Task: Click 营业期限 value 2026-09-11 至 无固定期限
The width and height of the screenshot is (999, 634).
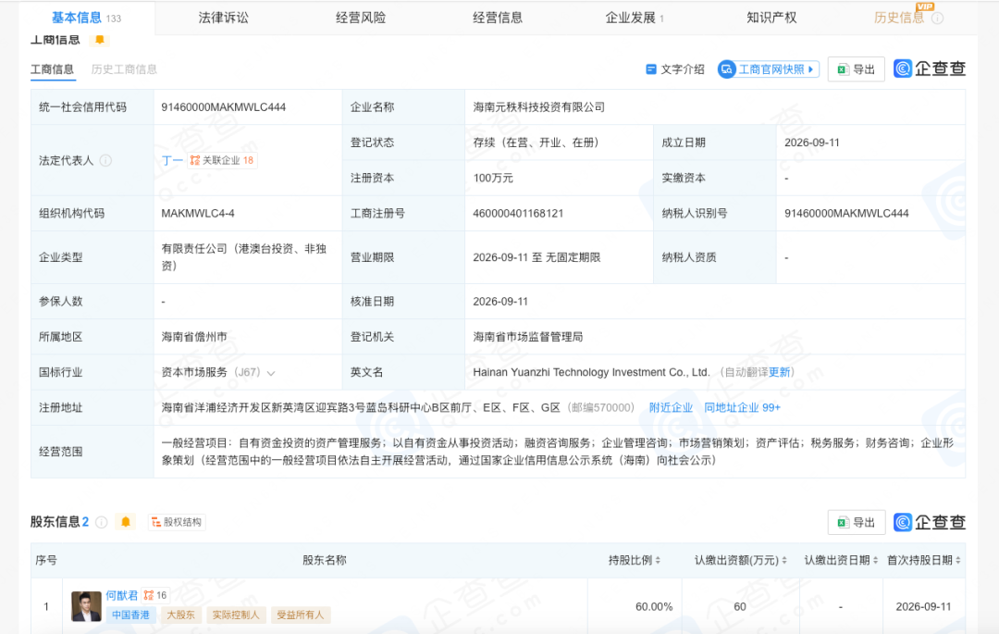Action: coord(536,257)
